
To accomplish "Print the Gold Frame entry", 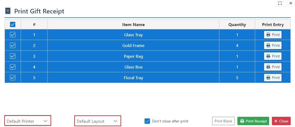I will (273, 46).
